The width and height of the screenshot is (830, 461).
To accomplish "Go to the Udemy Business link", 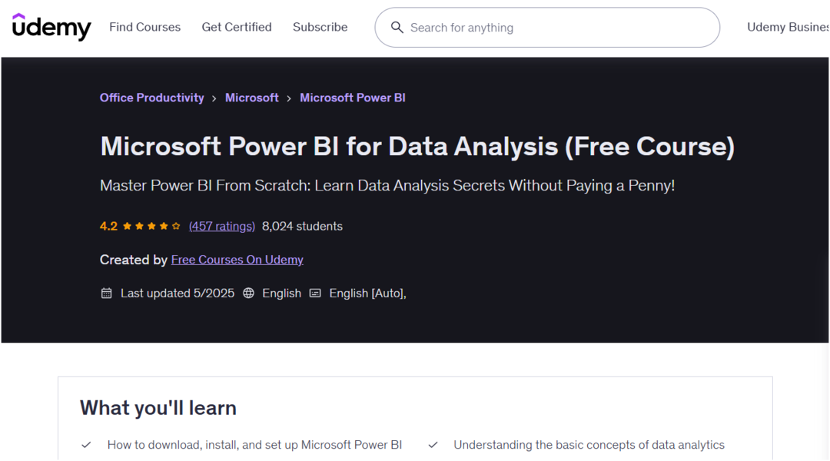I will pyautogui.click(x=788, y=27).
